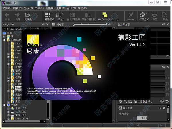Open the folder path dropdown C:\Users

click(x=4, y=29)
